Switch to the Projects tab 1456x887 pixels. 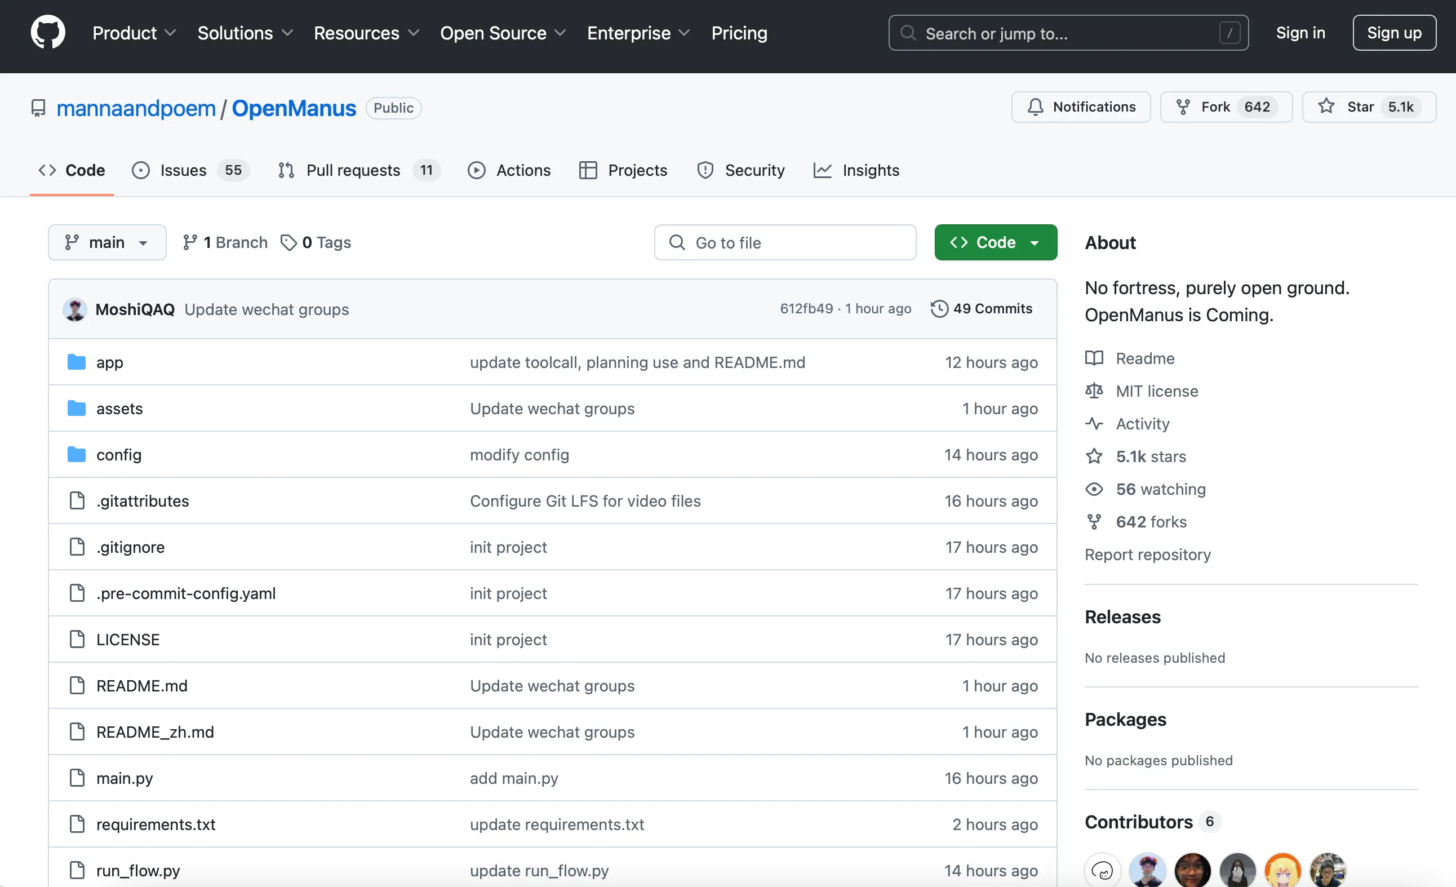click(623, 170)
